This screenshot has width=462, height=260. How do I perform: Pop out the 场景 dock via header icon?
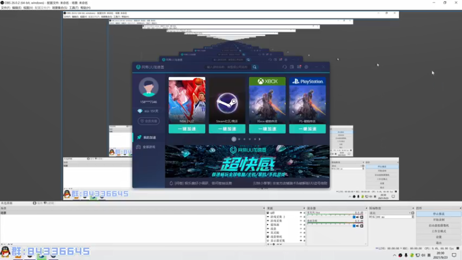coord(264,208)
